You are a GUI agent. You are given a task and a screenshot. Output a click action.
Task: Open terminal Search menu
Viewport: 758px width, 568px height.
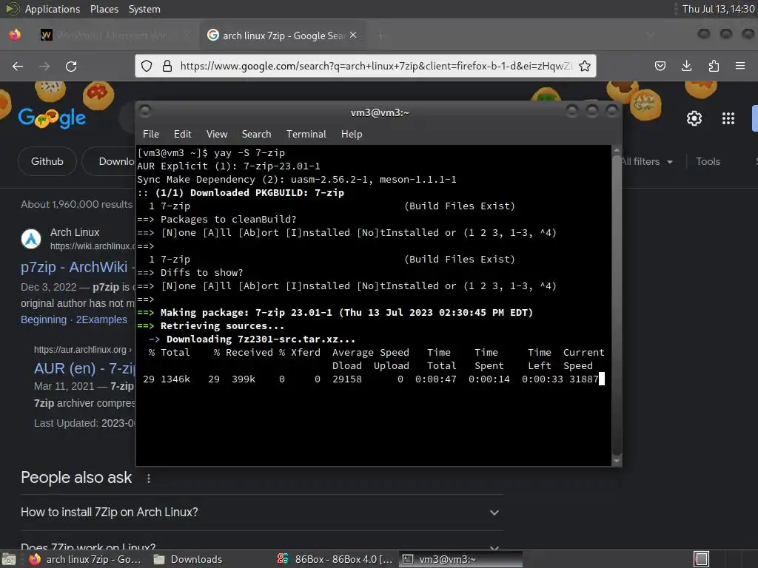(256, 134)
